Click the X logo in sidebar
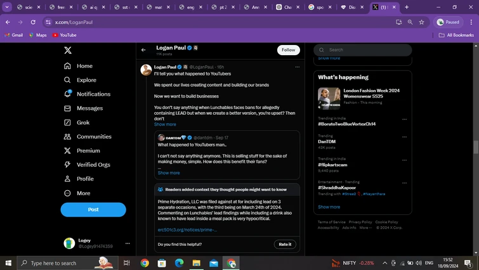The height and width of the screenshot is (270, 479). 68,50
